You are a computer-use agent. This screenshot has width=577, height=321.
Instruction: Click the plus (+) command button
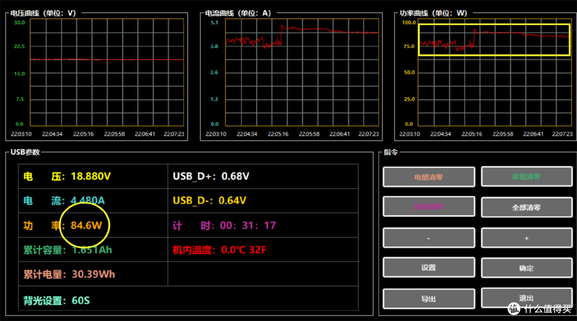click(x=527, y=238)
